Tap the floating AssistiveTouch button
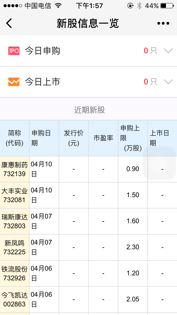The height and width of the screenshot is (315, 177). 159,163
